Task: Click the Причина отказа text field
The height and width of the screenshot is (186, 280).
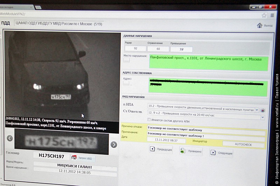Action: point(206,128)
